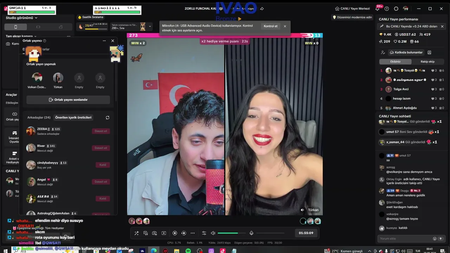Screen dimensions: 450x253
Task: Click the share arrow beside the stream title
Action: point(262,8)
